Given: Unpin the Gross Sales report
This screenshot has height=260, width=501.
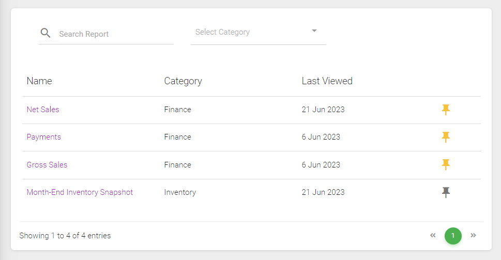Looking at the screenshot, I should pyautogui.click(x=446, y=165).
